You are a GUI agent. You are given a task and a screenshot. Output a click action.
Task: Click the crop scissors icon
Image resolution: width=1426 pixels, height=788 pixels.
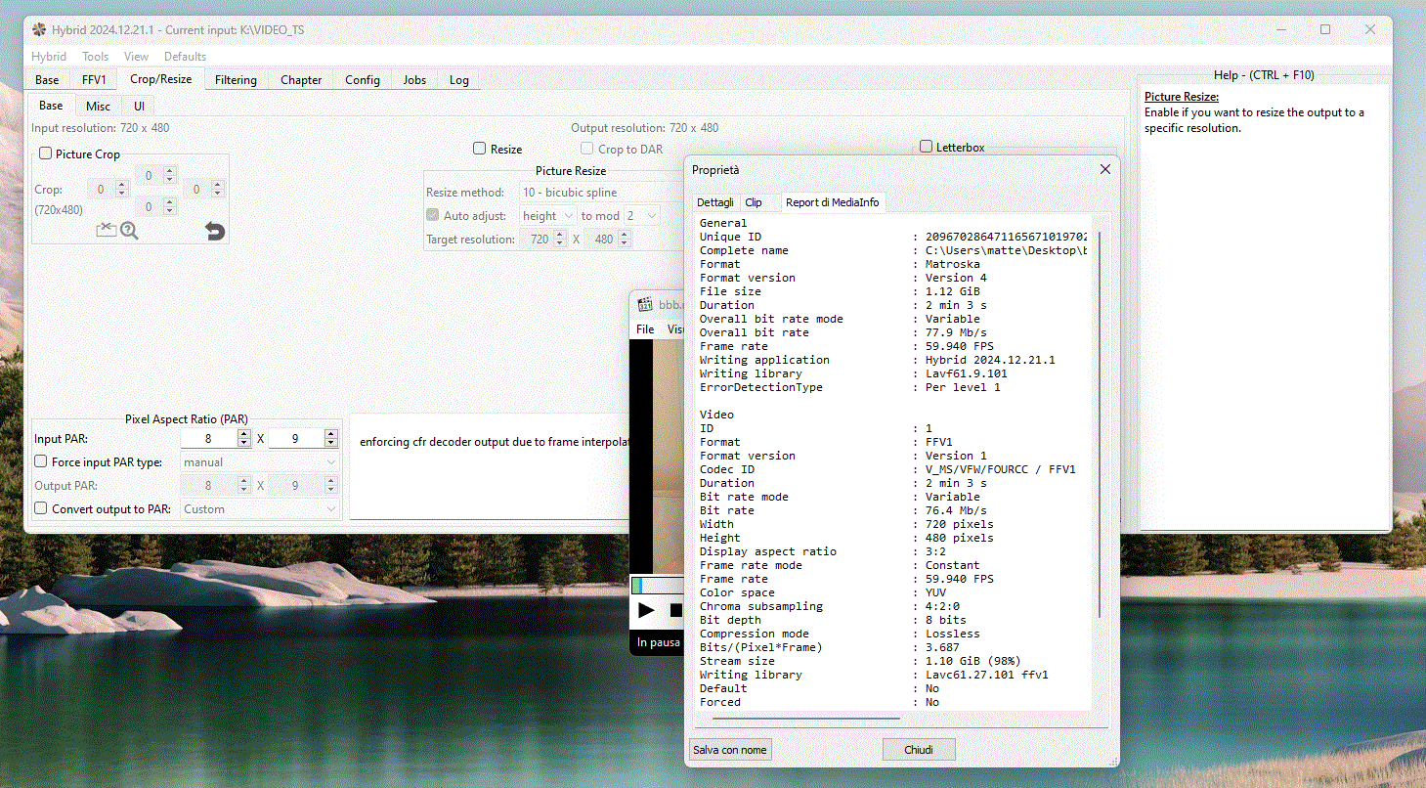tap(106, 231)
